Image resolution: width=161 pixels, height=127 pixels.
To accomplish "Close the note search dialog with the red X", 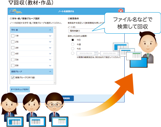I will point(121,11).
